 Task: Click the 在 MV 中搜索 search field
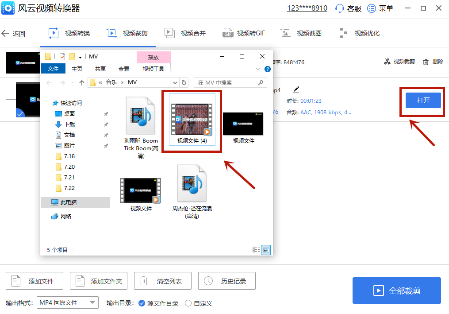point(230,83)
